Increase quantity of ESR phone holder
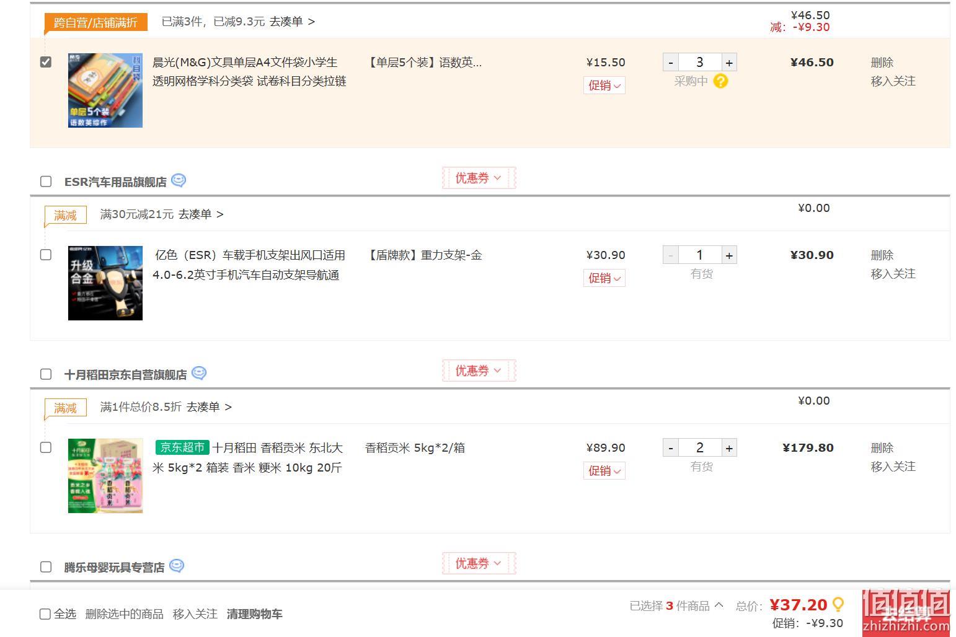 point(729,255)
